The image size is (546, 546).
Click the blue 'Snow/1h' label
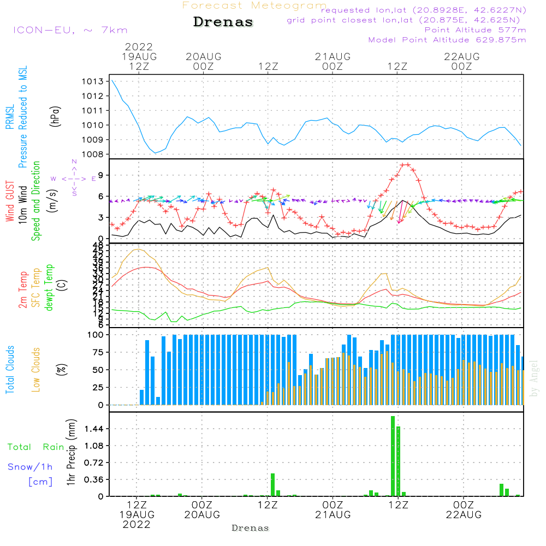(x=30, y=467)
